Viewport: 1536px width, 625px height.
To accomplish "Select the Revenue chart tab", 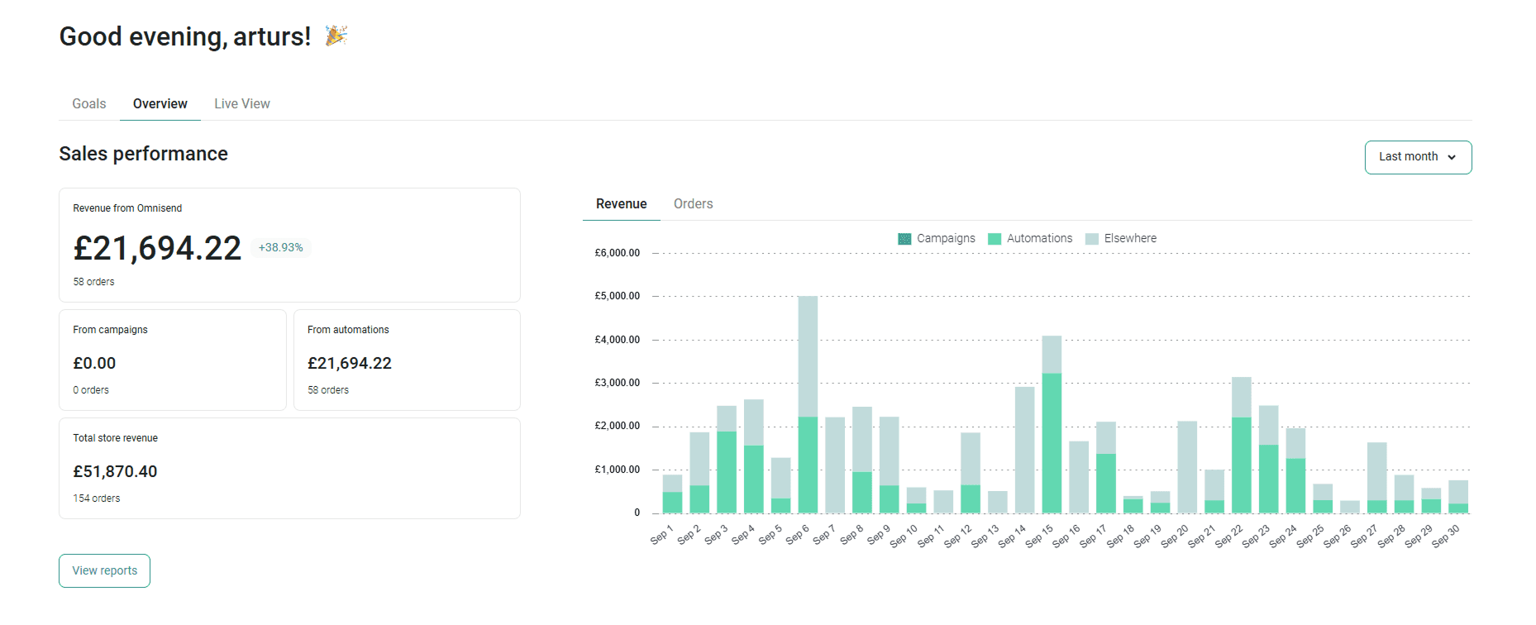I will point(622,204).
